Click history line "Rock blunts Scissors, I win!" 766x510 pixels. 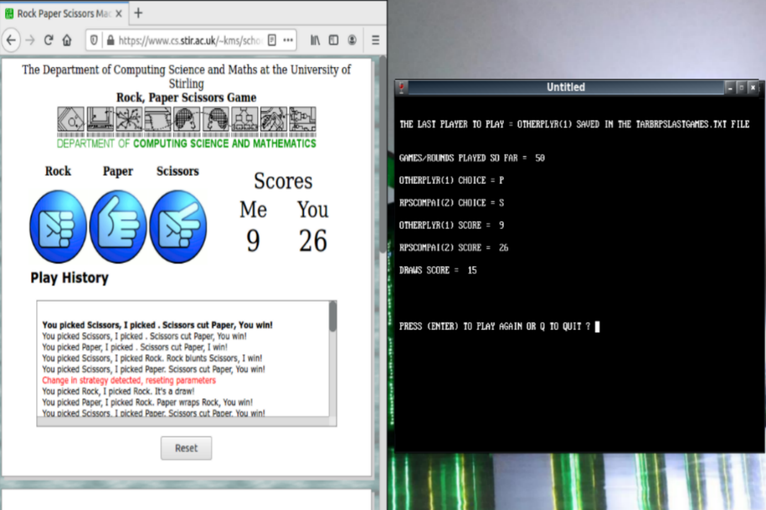pyautogui.click(x=152, y=359)
